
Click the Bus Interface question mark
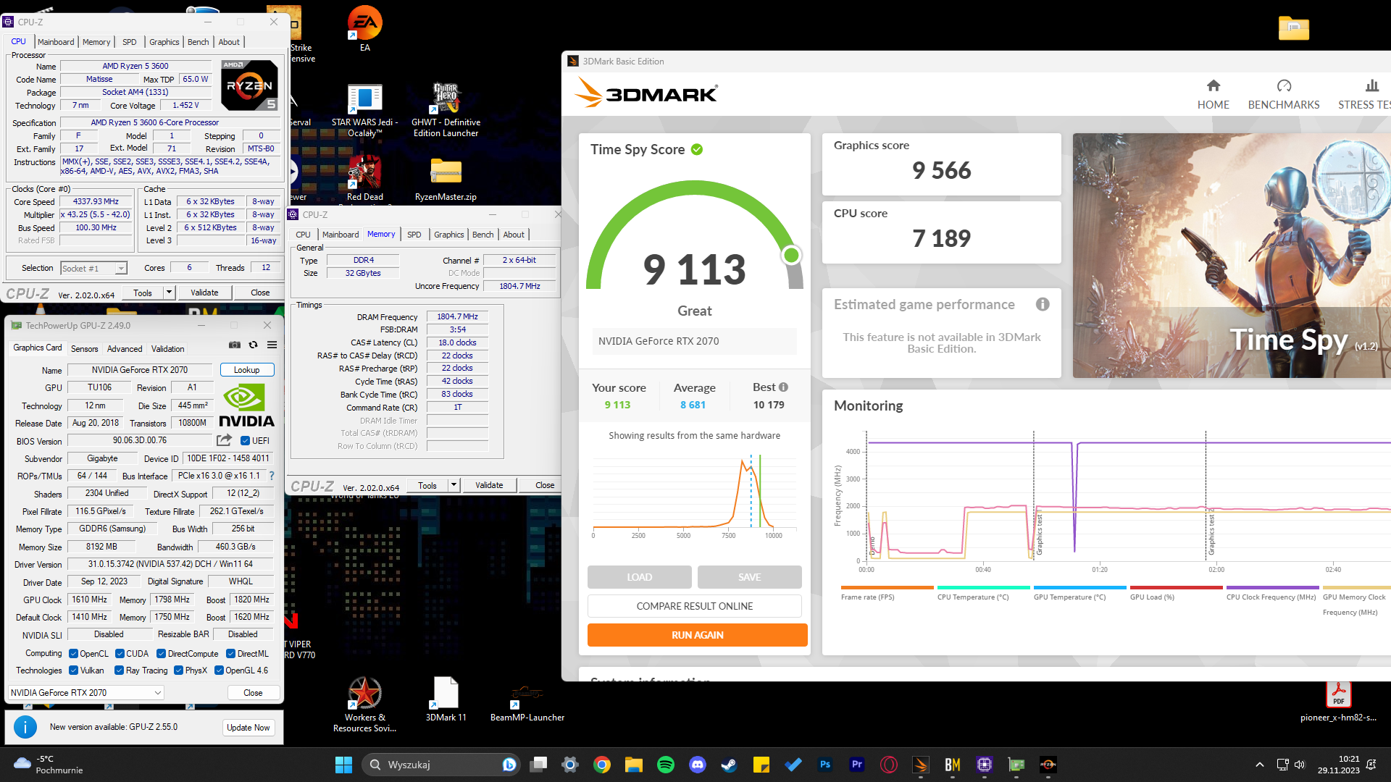click(272, 476)
